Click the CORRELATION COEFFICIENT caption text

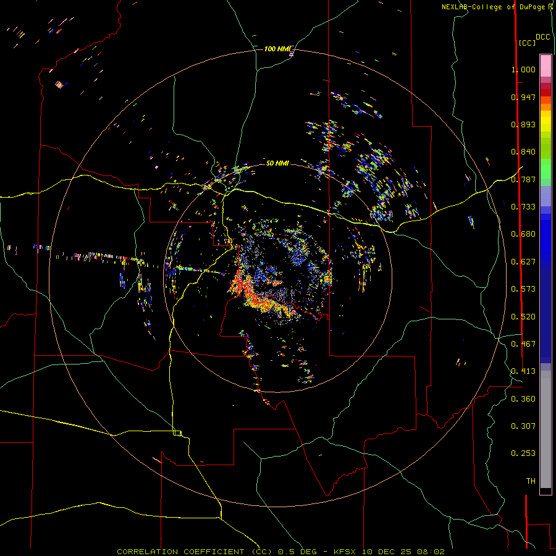pyautogui.click(x=194, y=552)
